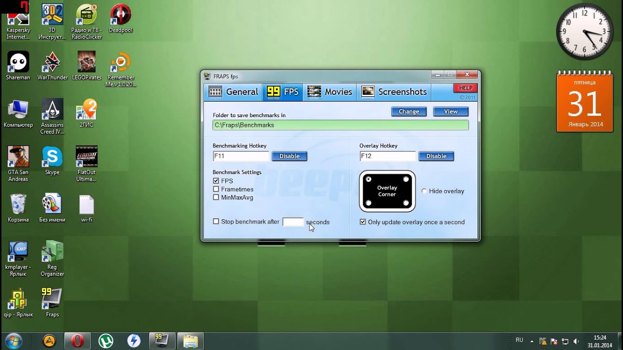623x350 pixels.
Task: Open the volume control in system tray
Action: pos(576,341)
